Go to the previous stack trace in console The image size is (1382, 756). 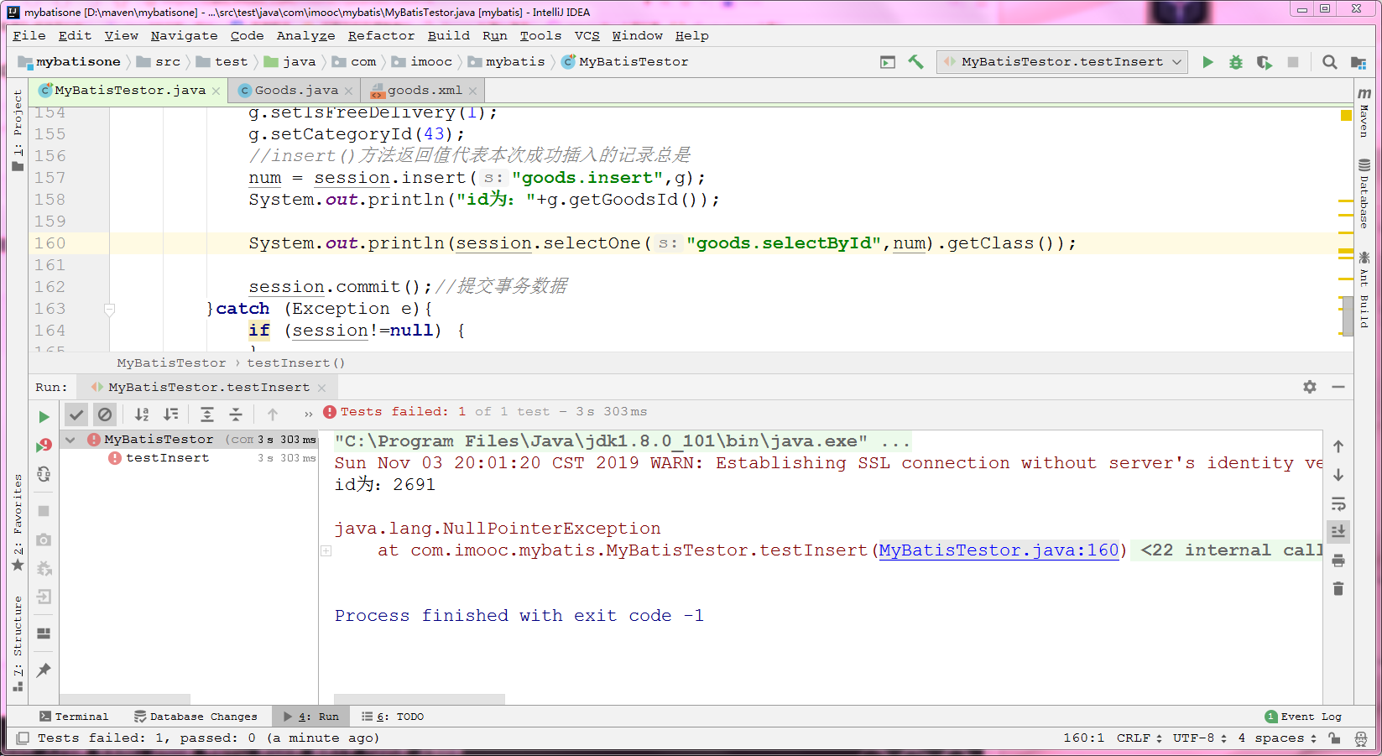1338,446
